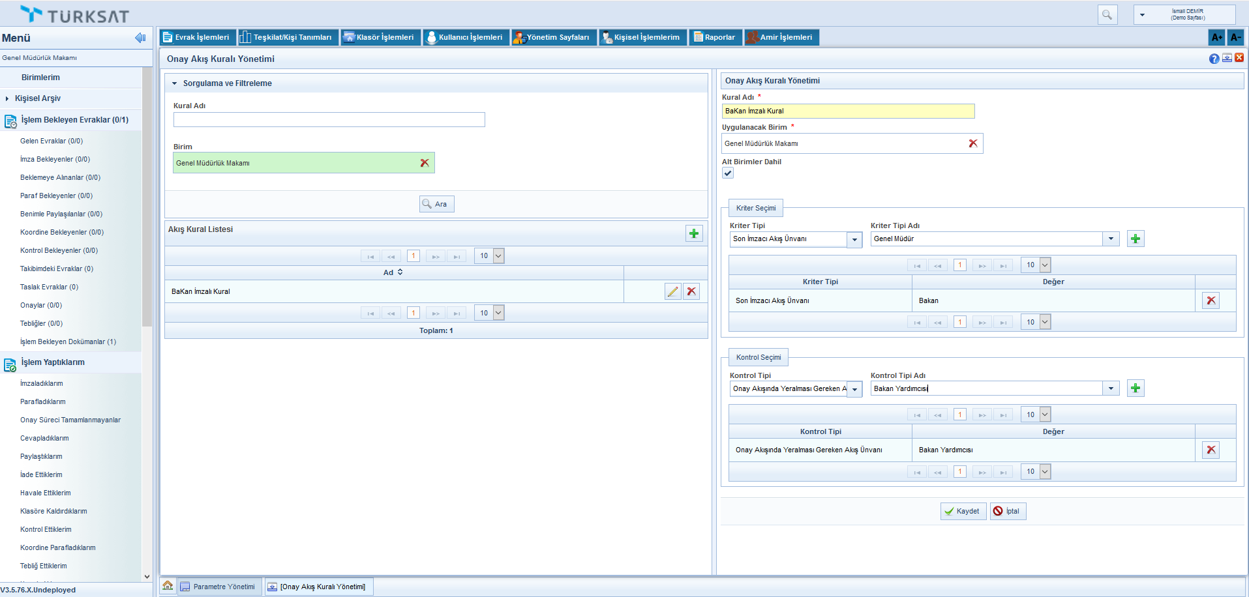The image size is (1249, 597).
Task: Increase font size with A+ button
Action: [x=1216, y=37]
